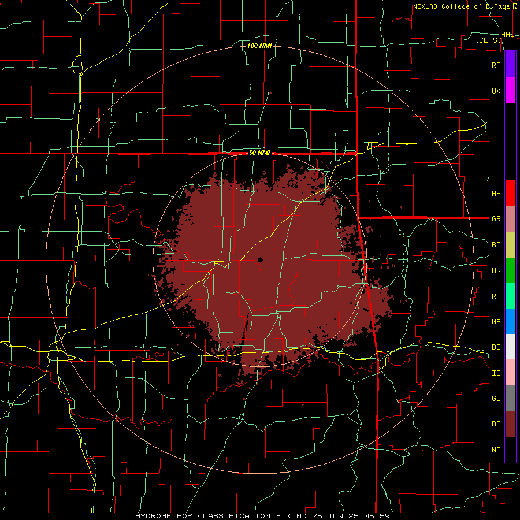The width and height of the screenshot is (520, 520).
Task: Click the ND black legend swatch
Action: pyautogui.click(x=510, y=450)
